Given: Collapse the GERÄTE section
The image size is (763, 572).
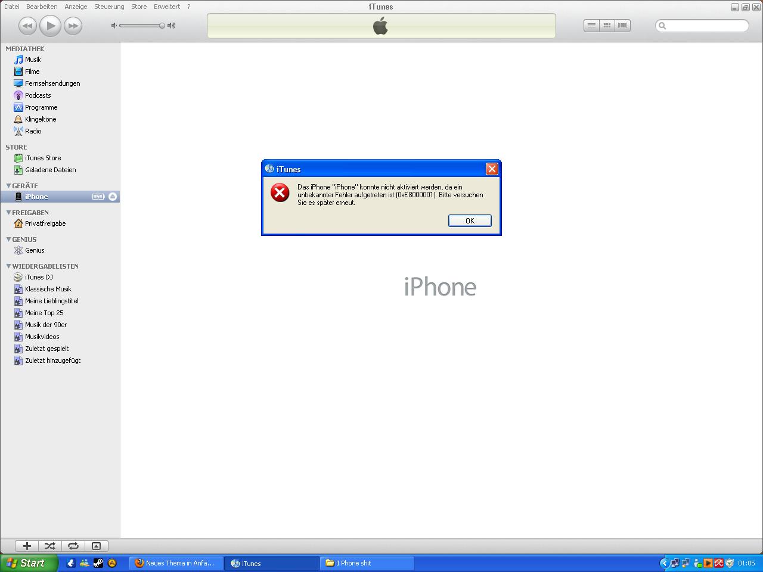Looking at the screenshot, I should click(8, 186).
